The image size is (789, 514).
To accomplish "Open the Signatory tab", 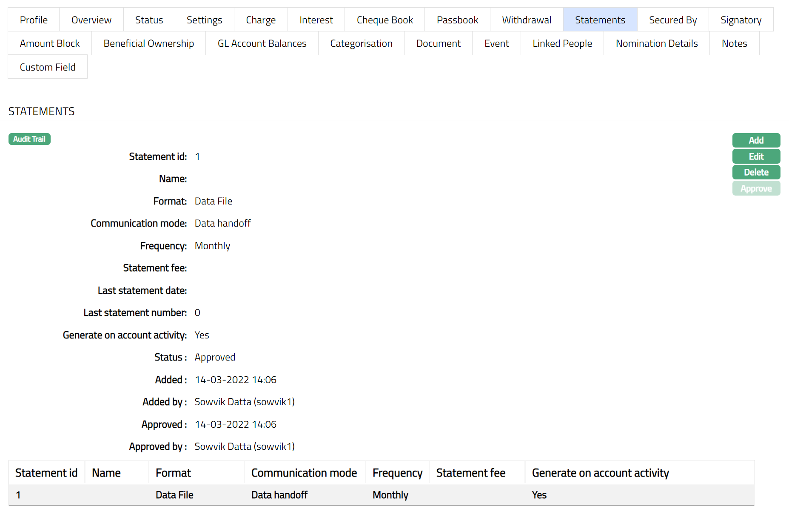I will point(741,20).
